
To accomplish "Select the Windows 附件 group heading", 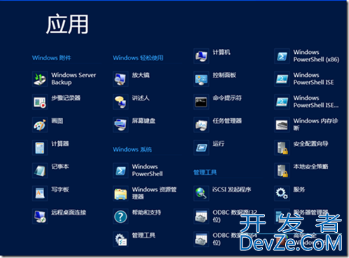I will coord(51,58).
